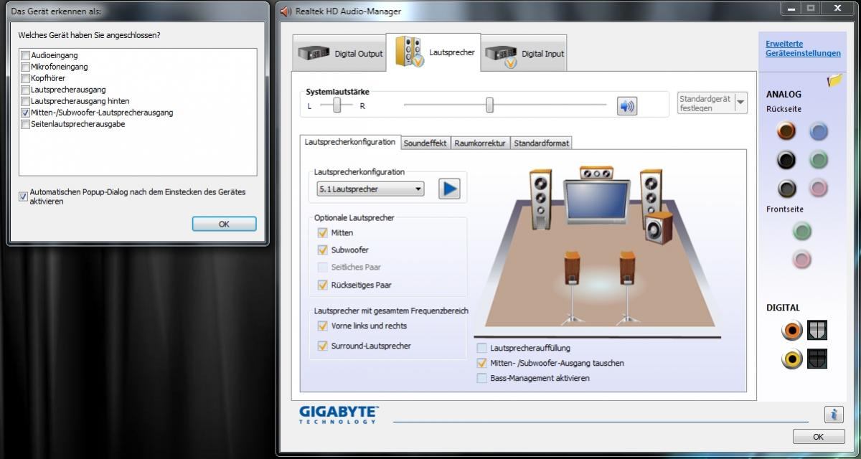Click the TV screen in room illustration
The image size is (861, 459).
pyautogui.click(x=597, y=201)
